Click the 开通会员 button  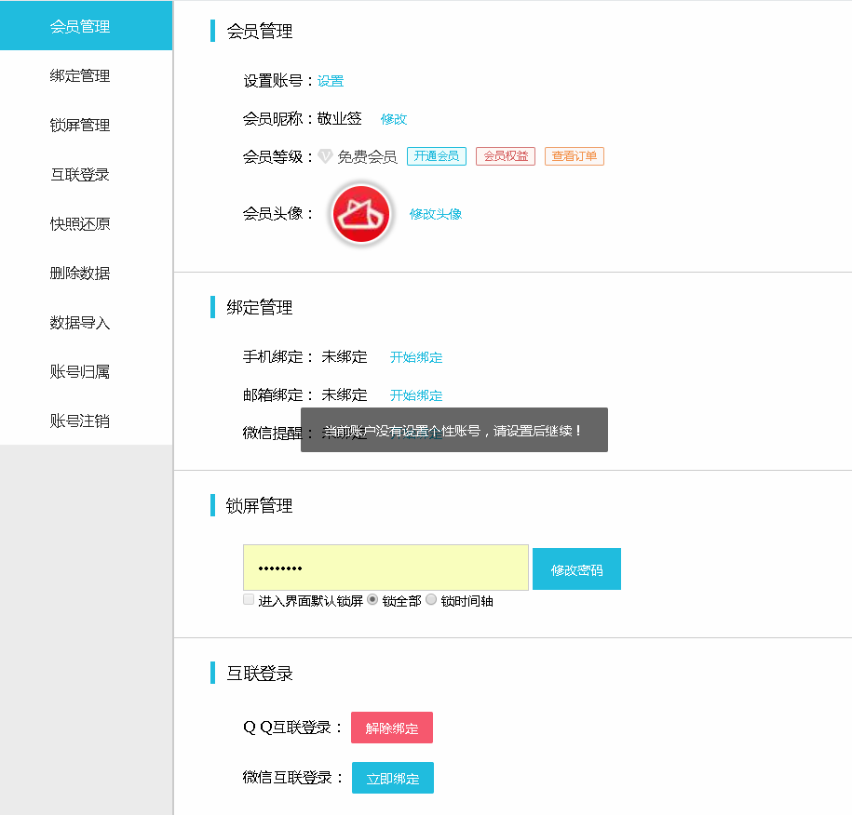click(x=437, y=156)
